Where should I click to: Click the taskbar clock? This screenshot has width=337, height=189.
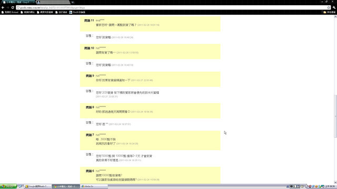pyautogui.click(x=331, y=186)
